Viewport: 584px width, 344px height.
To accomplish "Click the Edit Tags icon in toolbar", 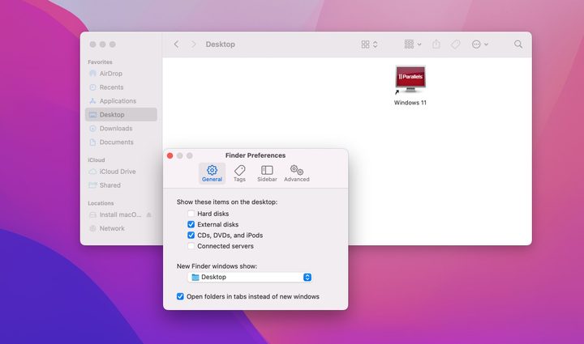I will click(455, 45).
